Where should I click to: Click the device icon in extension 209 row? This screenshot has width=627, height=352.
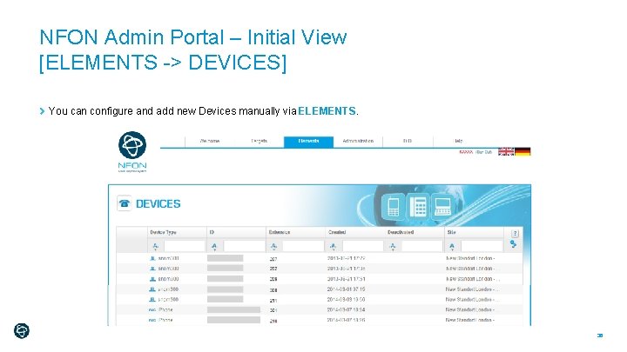[x=152, y=279]
